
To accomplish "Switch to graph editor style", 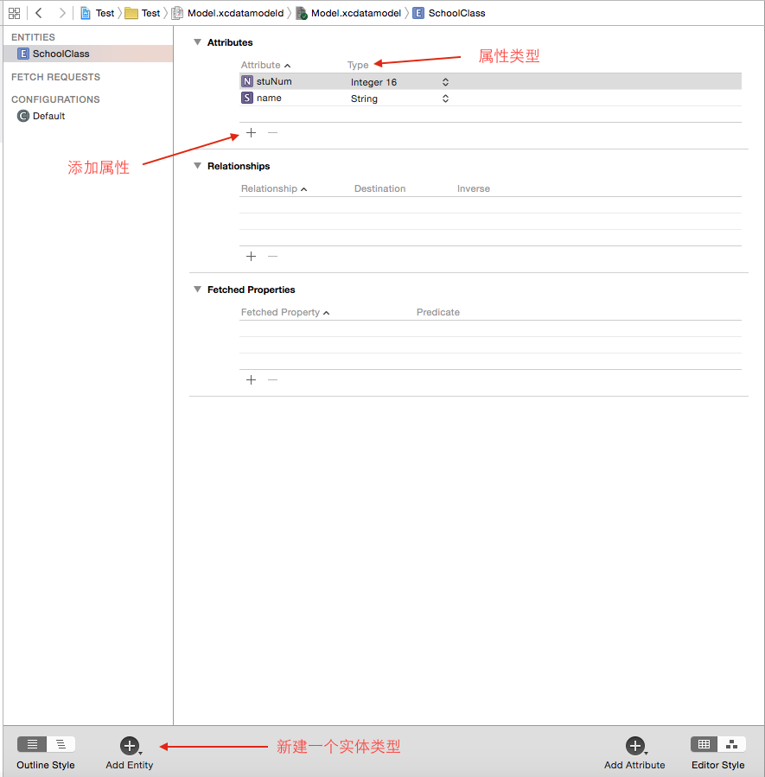I will tap(731, 744).
